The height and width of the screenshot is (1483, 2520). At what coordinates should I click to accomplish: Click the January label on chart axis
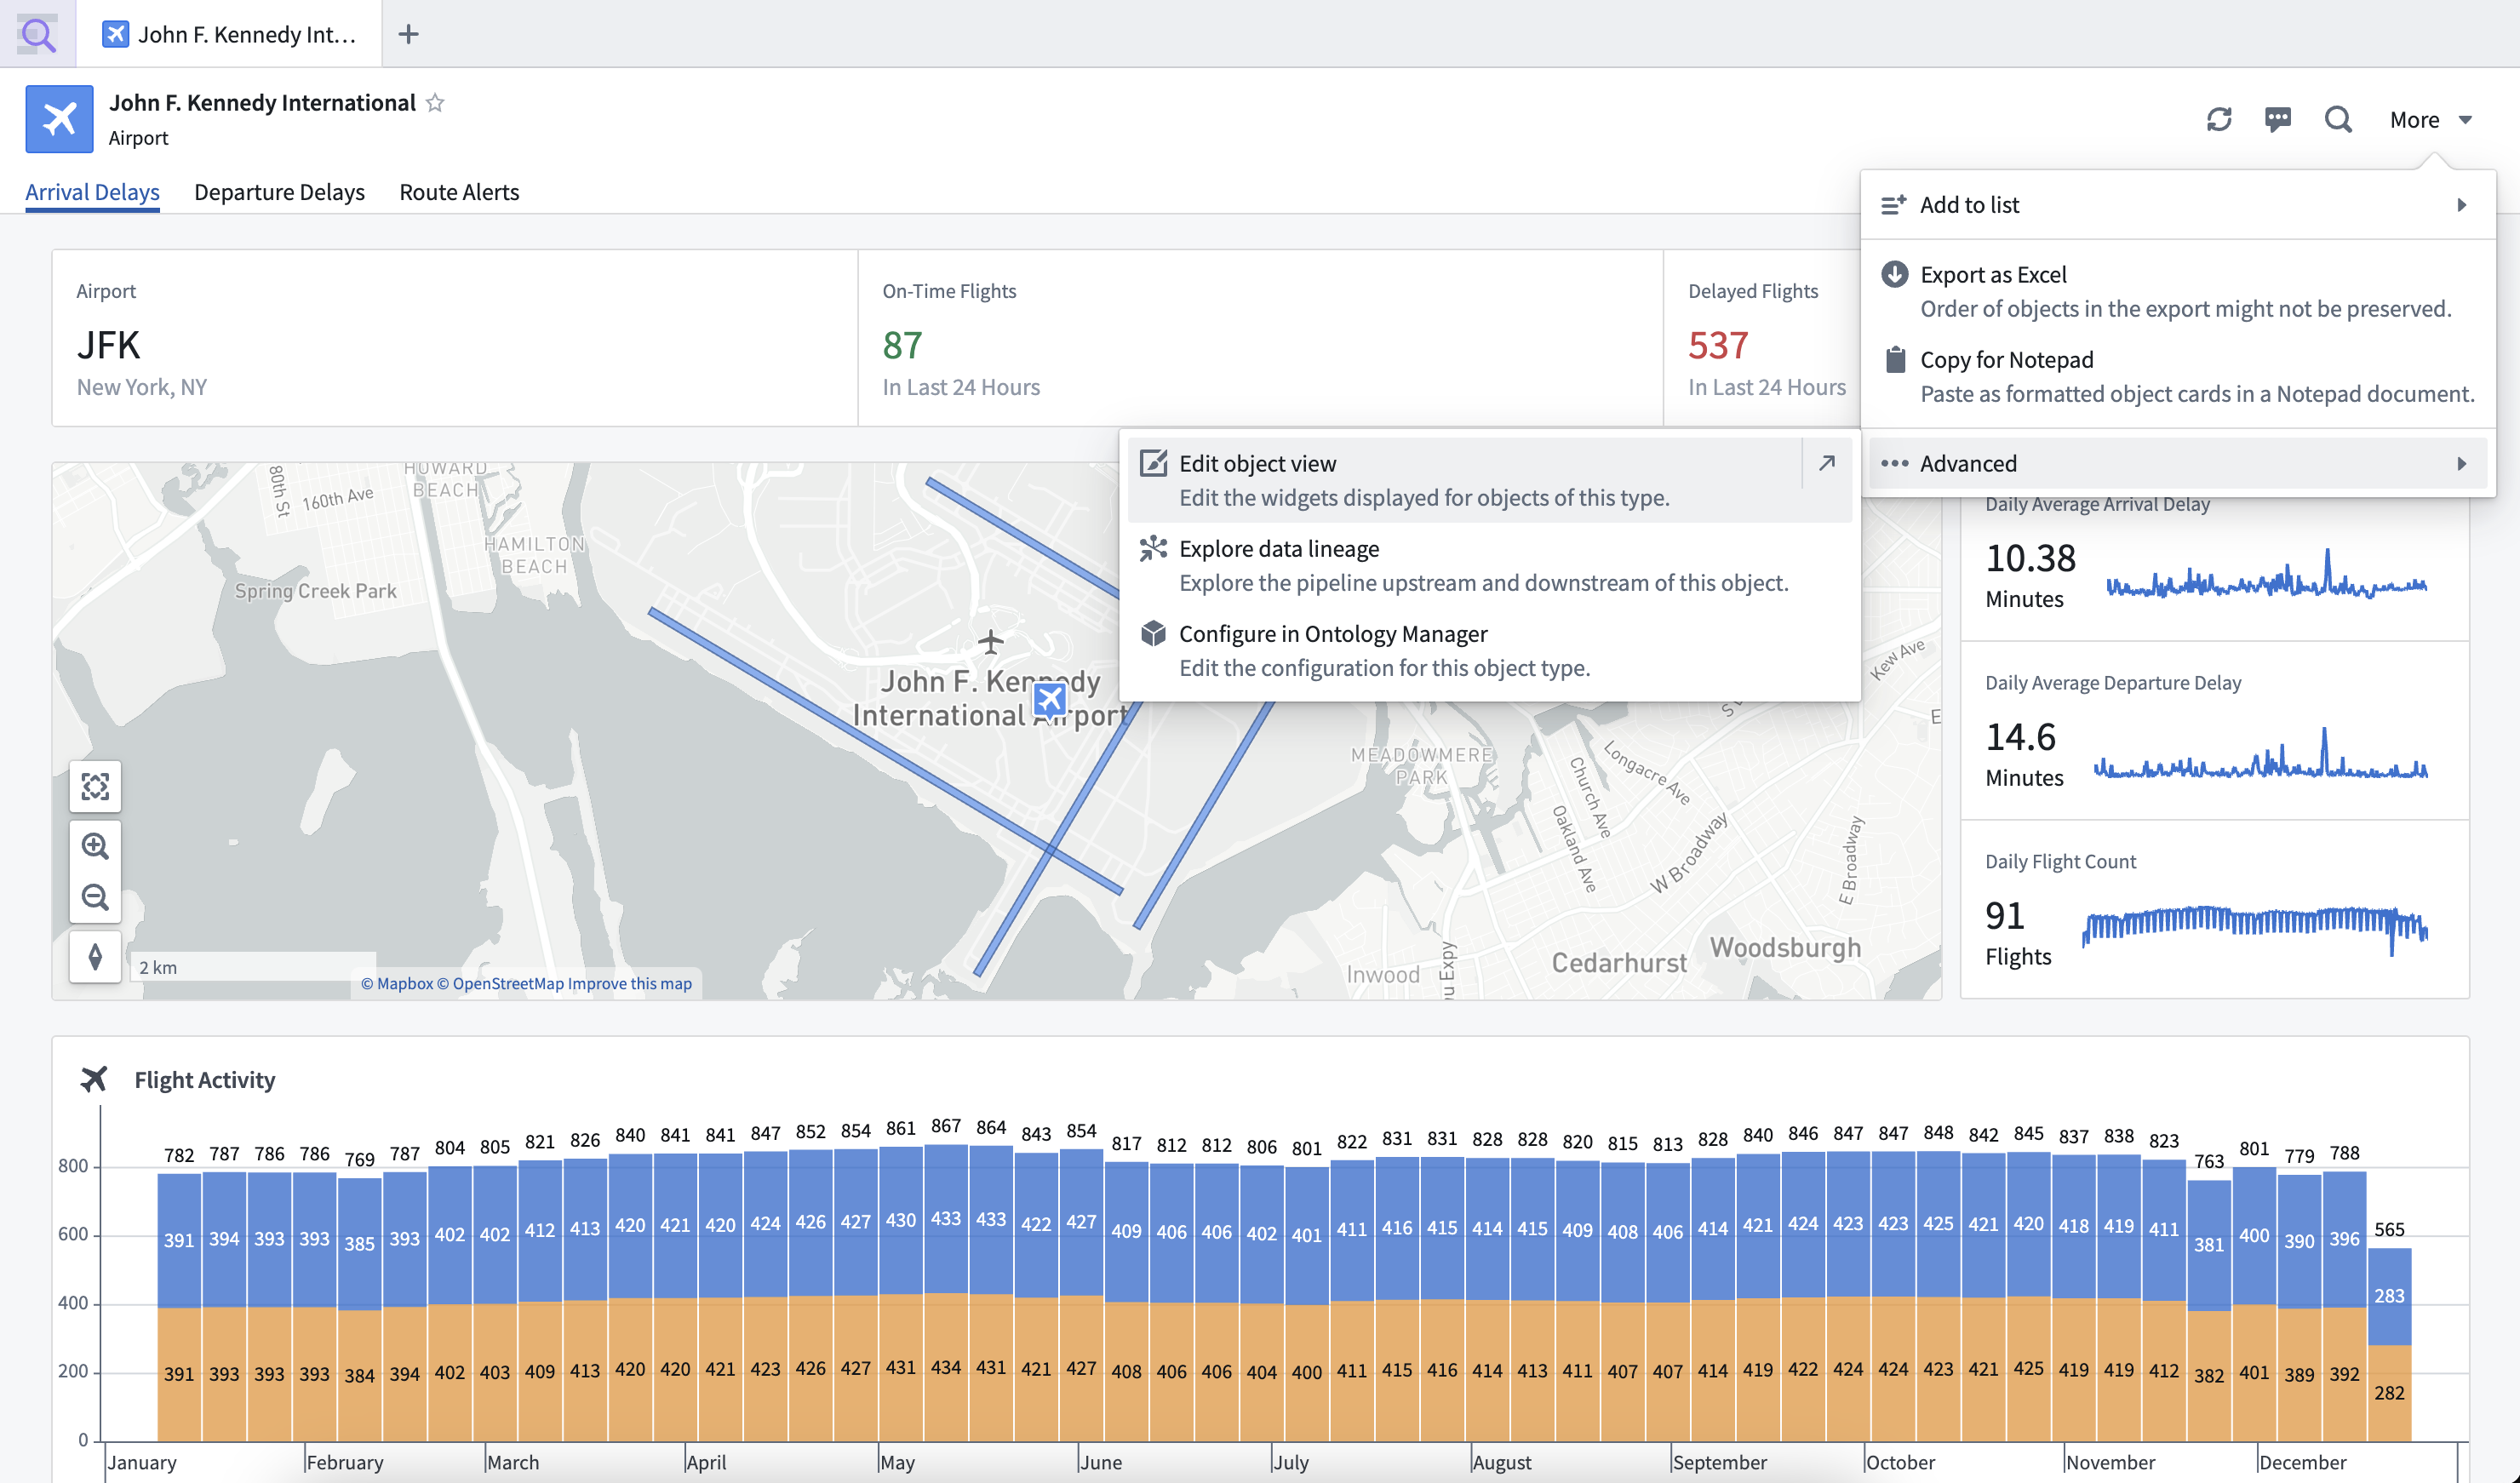coord(142,1462)
